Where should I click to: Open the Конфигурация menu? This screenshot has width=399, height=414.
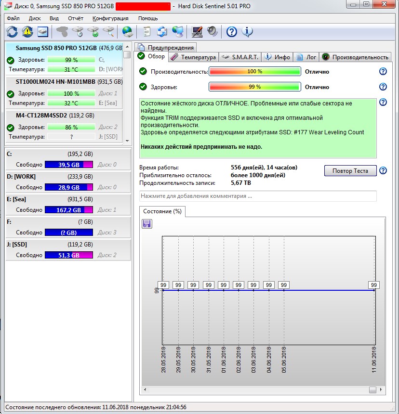click(110, 18)
